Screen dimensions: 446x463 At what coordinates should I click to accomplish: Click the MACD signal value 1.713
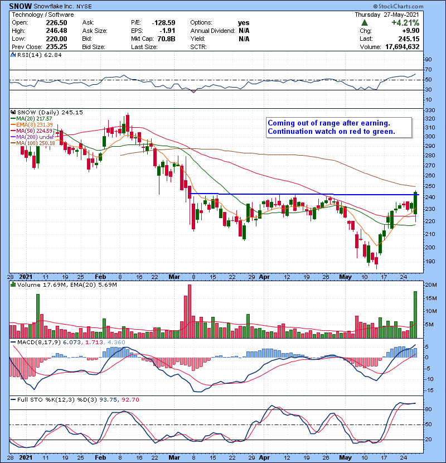click(x=94, y=343)
